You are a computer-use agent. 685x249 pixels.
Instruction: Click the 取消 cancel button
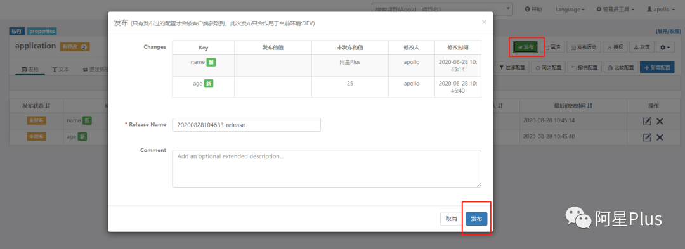point(452,219)
